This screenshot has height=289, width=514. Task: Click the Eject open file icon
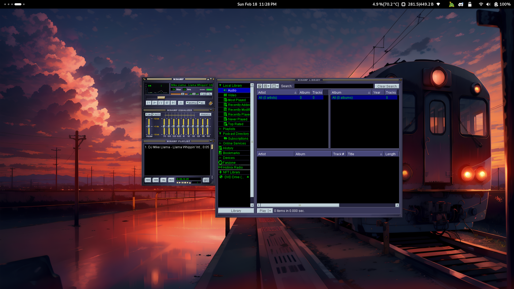(181, 103)
